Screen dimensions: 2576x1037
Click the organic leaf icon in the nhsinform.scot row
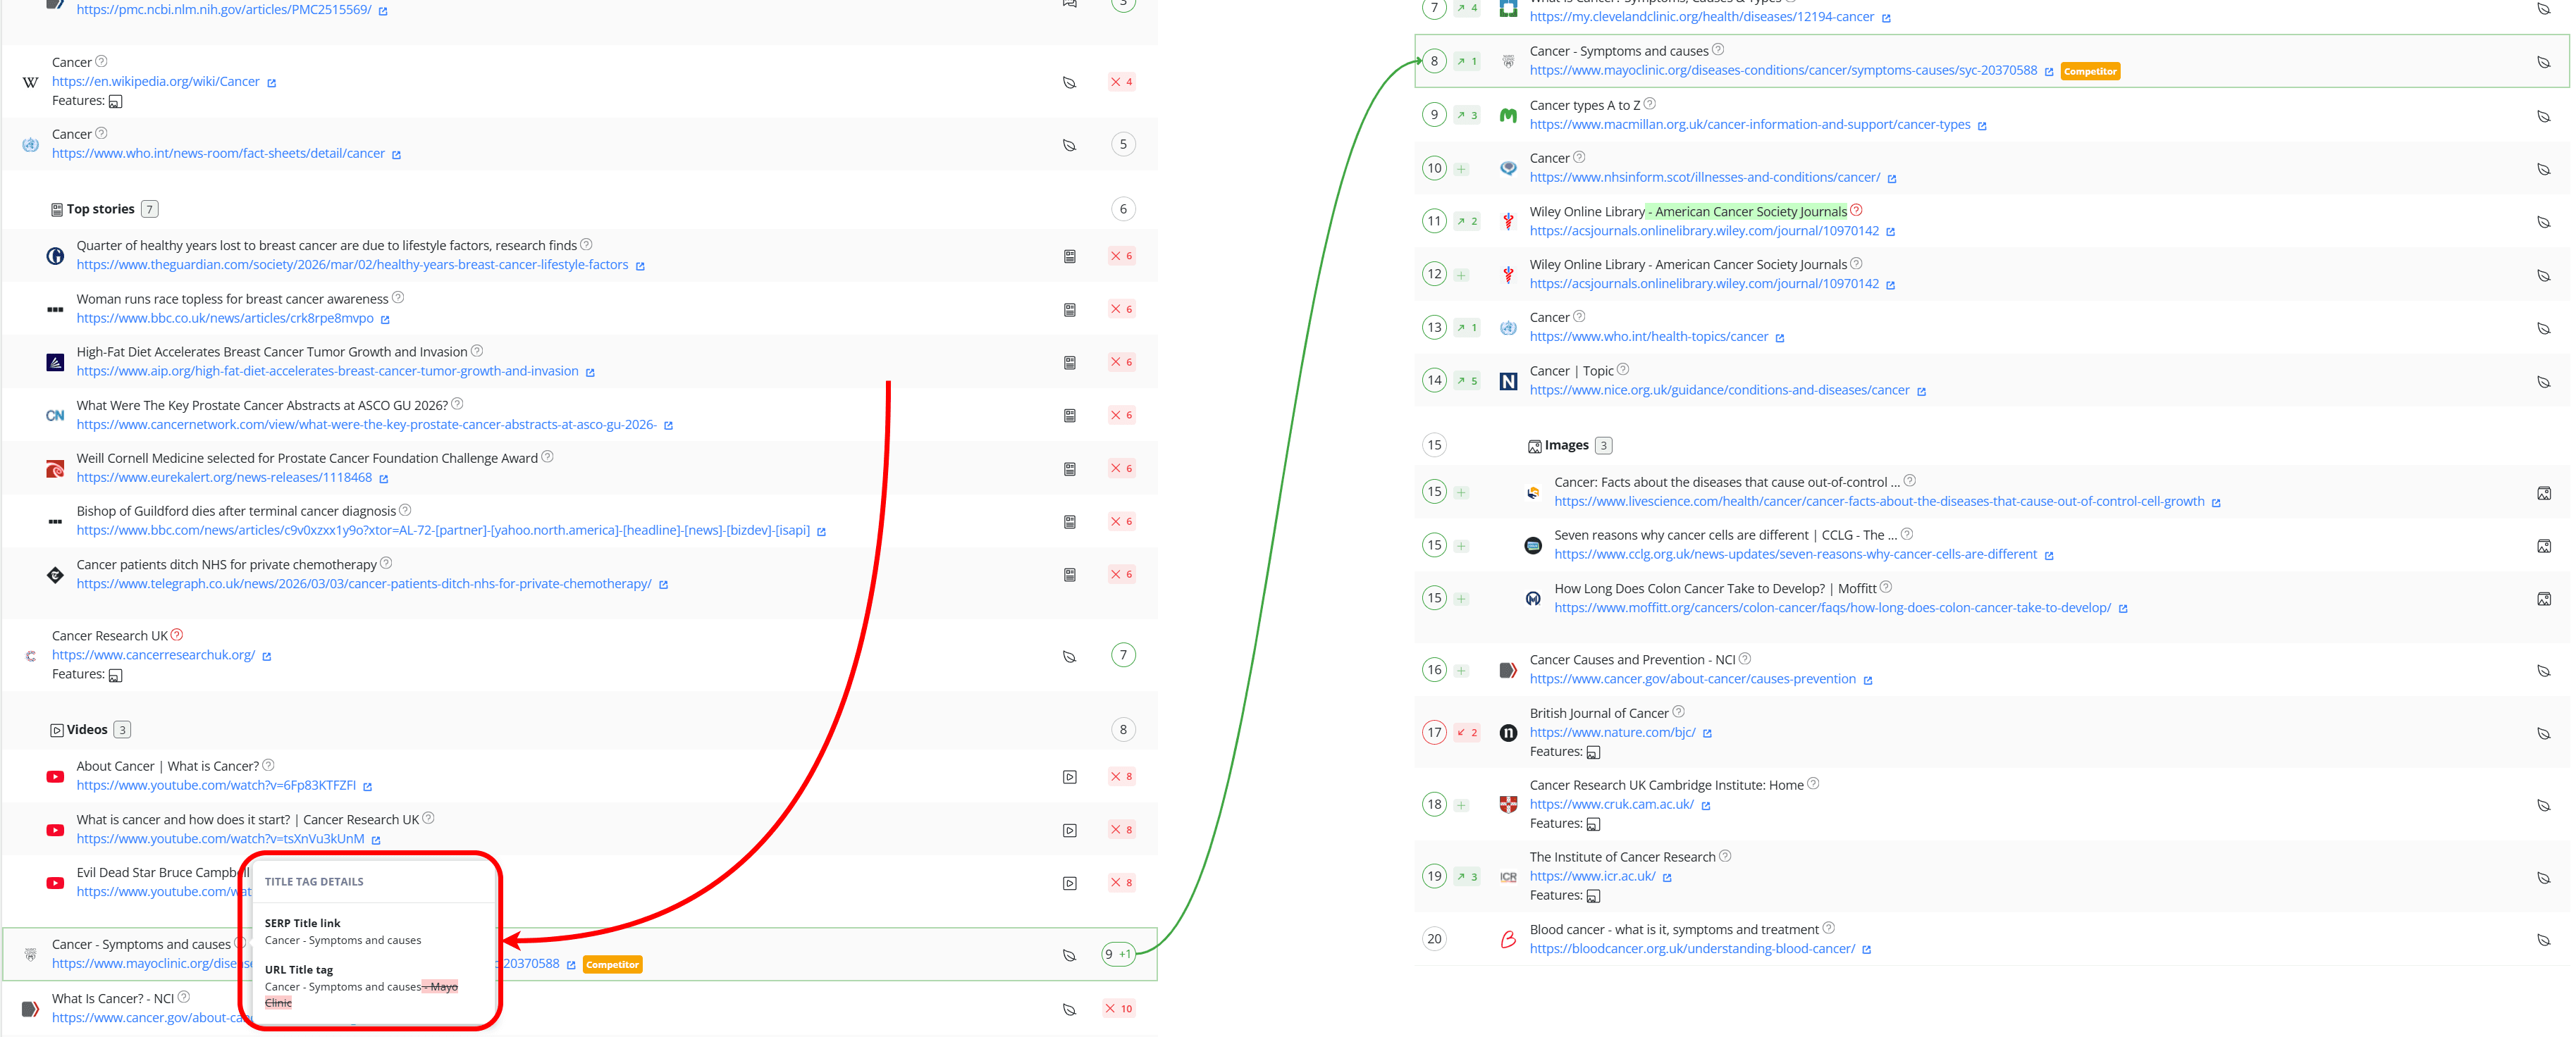pos(2543,169)
